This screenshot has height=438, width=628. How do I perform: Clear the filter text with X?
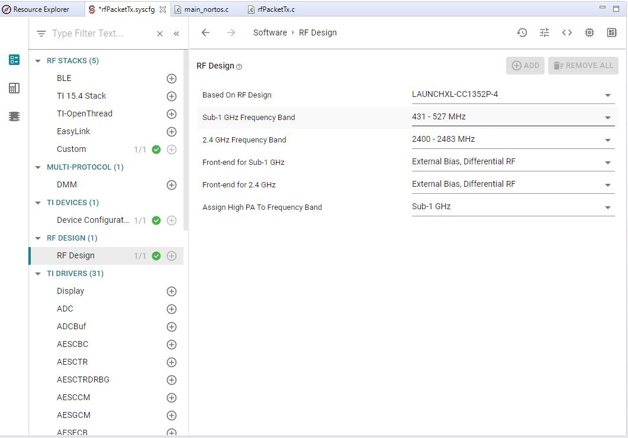160,34
